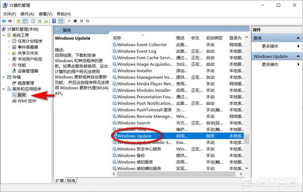Click the 性能 tree icon
The image size is (303, 192).
[x=14, y=65]
